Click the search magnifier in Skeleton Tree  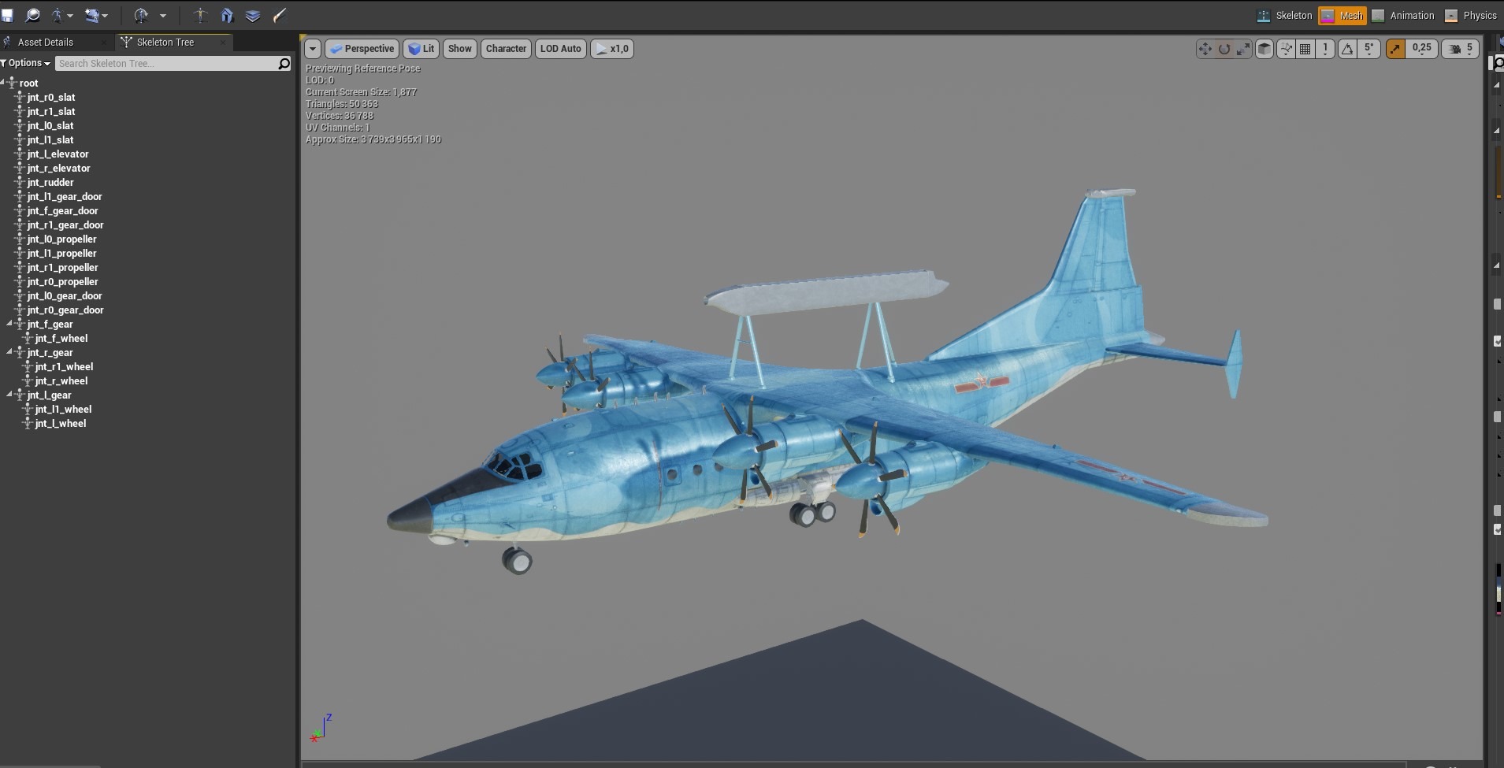(284, 64)
